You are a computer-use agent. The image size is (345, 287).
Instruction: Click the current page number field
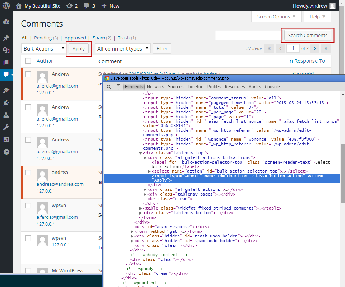click(293, 48)
